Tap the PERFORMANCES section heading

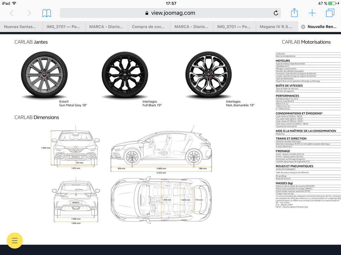(x=287, y=96)
